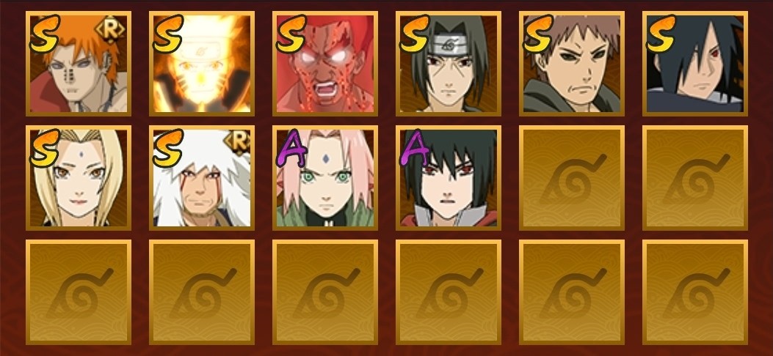Image resolution: width=773 pixels, height=356 pixels.
Task: Click the R badge on Pain's card
Action: (110, 30)
